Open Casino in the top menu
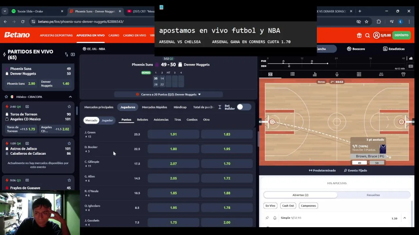This screenshot has height=235, width=419. point(114,35)
